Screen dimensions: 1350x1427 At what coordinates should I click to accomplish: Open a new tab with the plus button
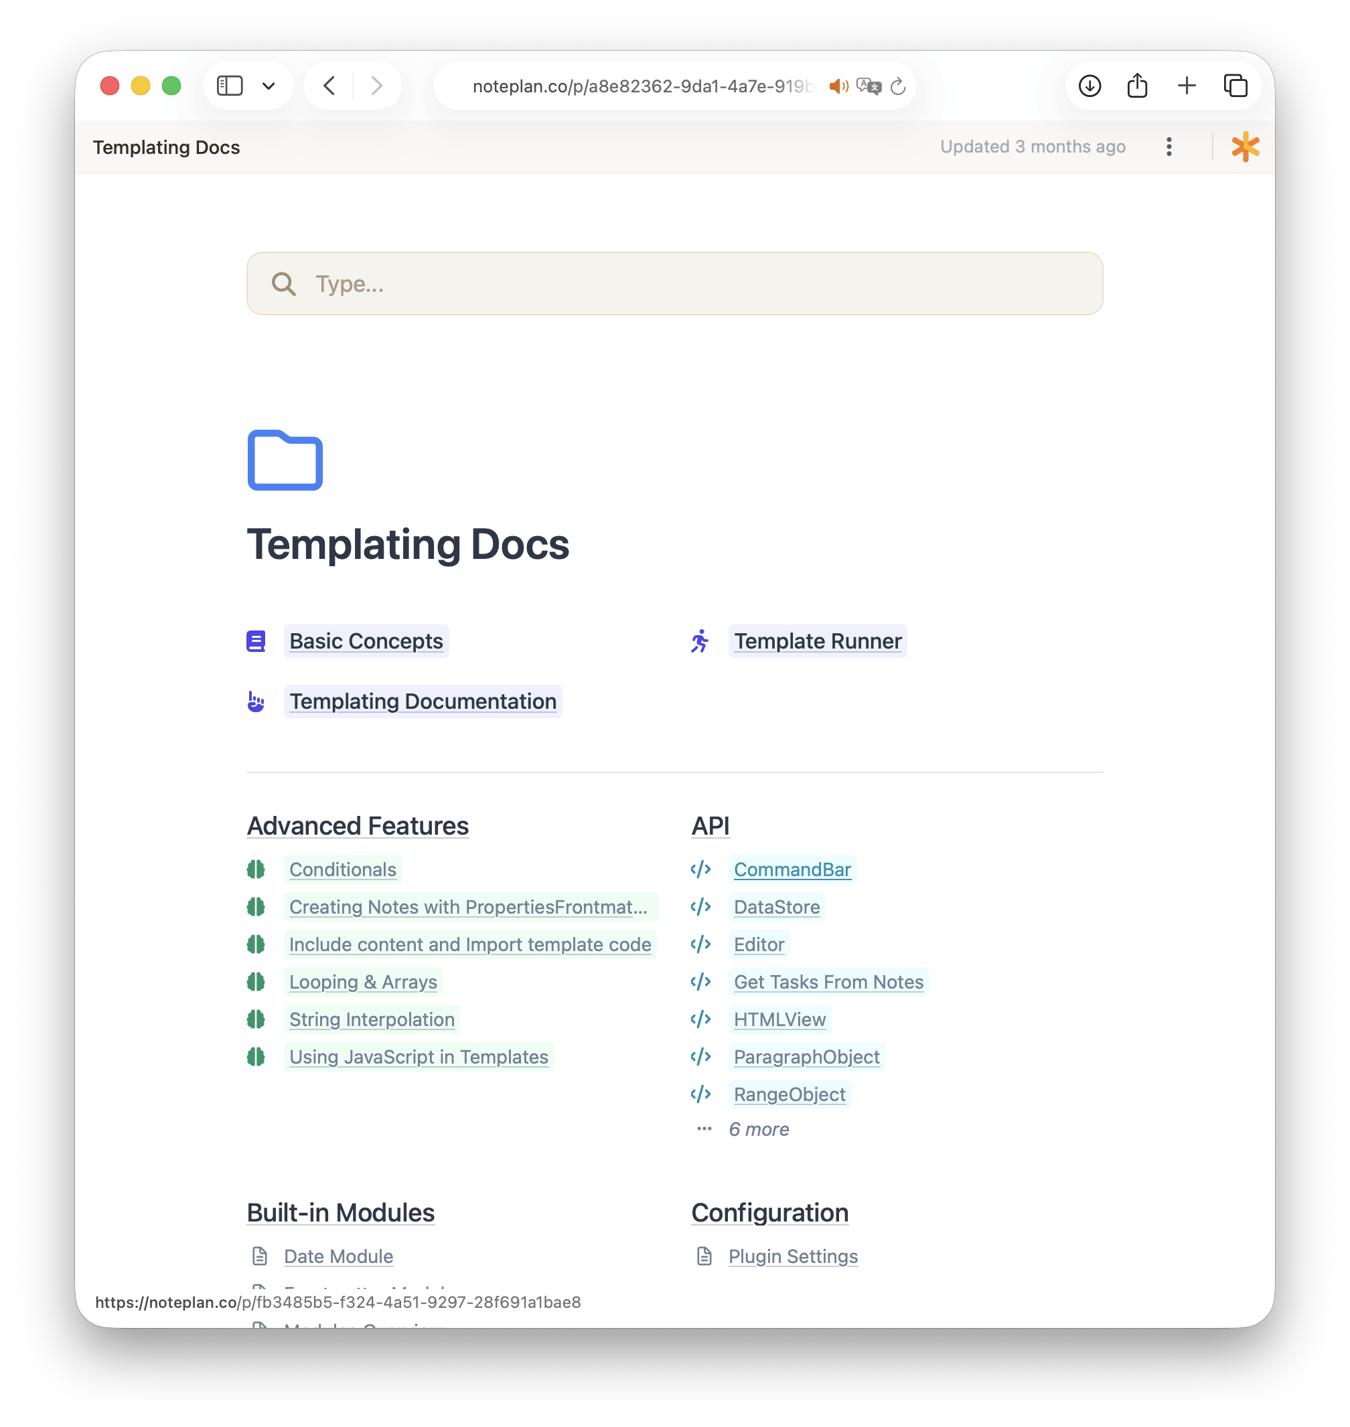point(1187,86)
